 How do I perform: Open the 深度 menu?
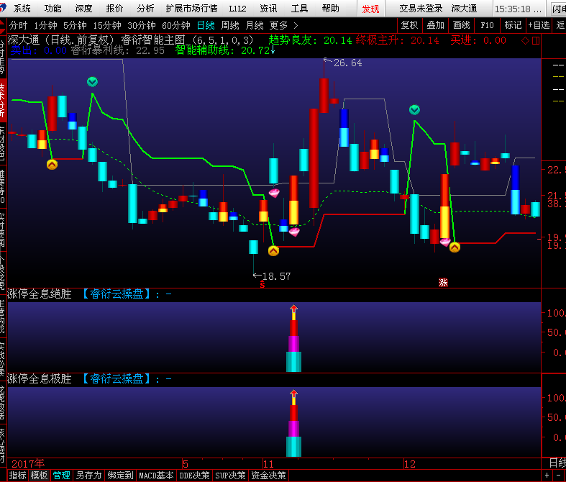click(83, 9)
